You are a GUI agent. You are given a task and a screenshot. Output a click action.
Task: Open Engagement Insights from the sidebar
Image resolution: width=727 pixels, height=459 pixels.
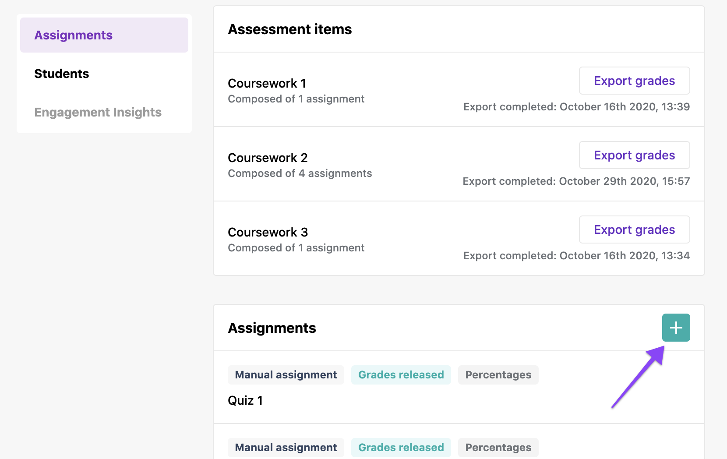(98, 112)
